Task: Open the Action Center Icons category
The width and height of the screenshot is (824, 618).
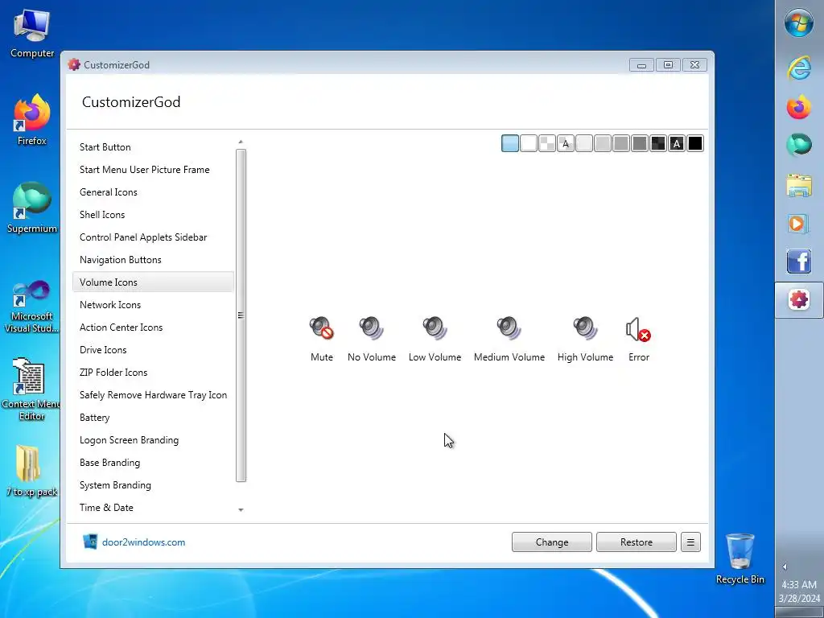Action: click(x=153, y=328)
